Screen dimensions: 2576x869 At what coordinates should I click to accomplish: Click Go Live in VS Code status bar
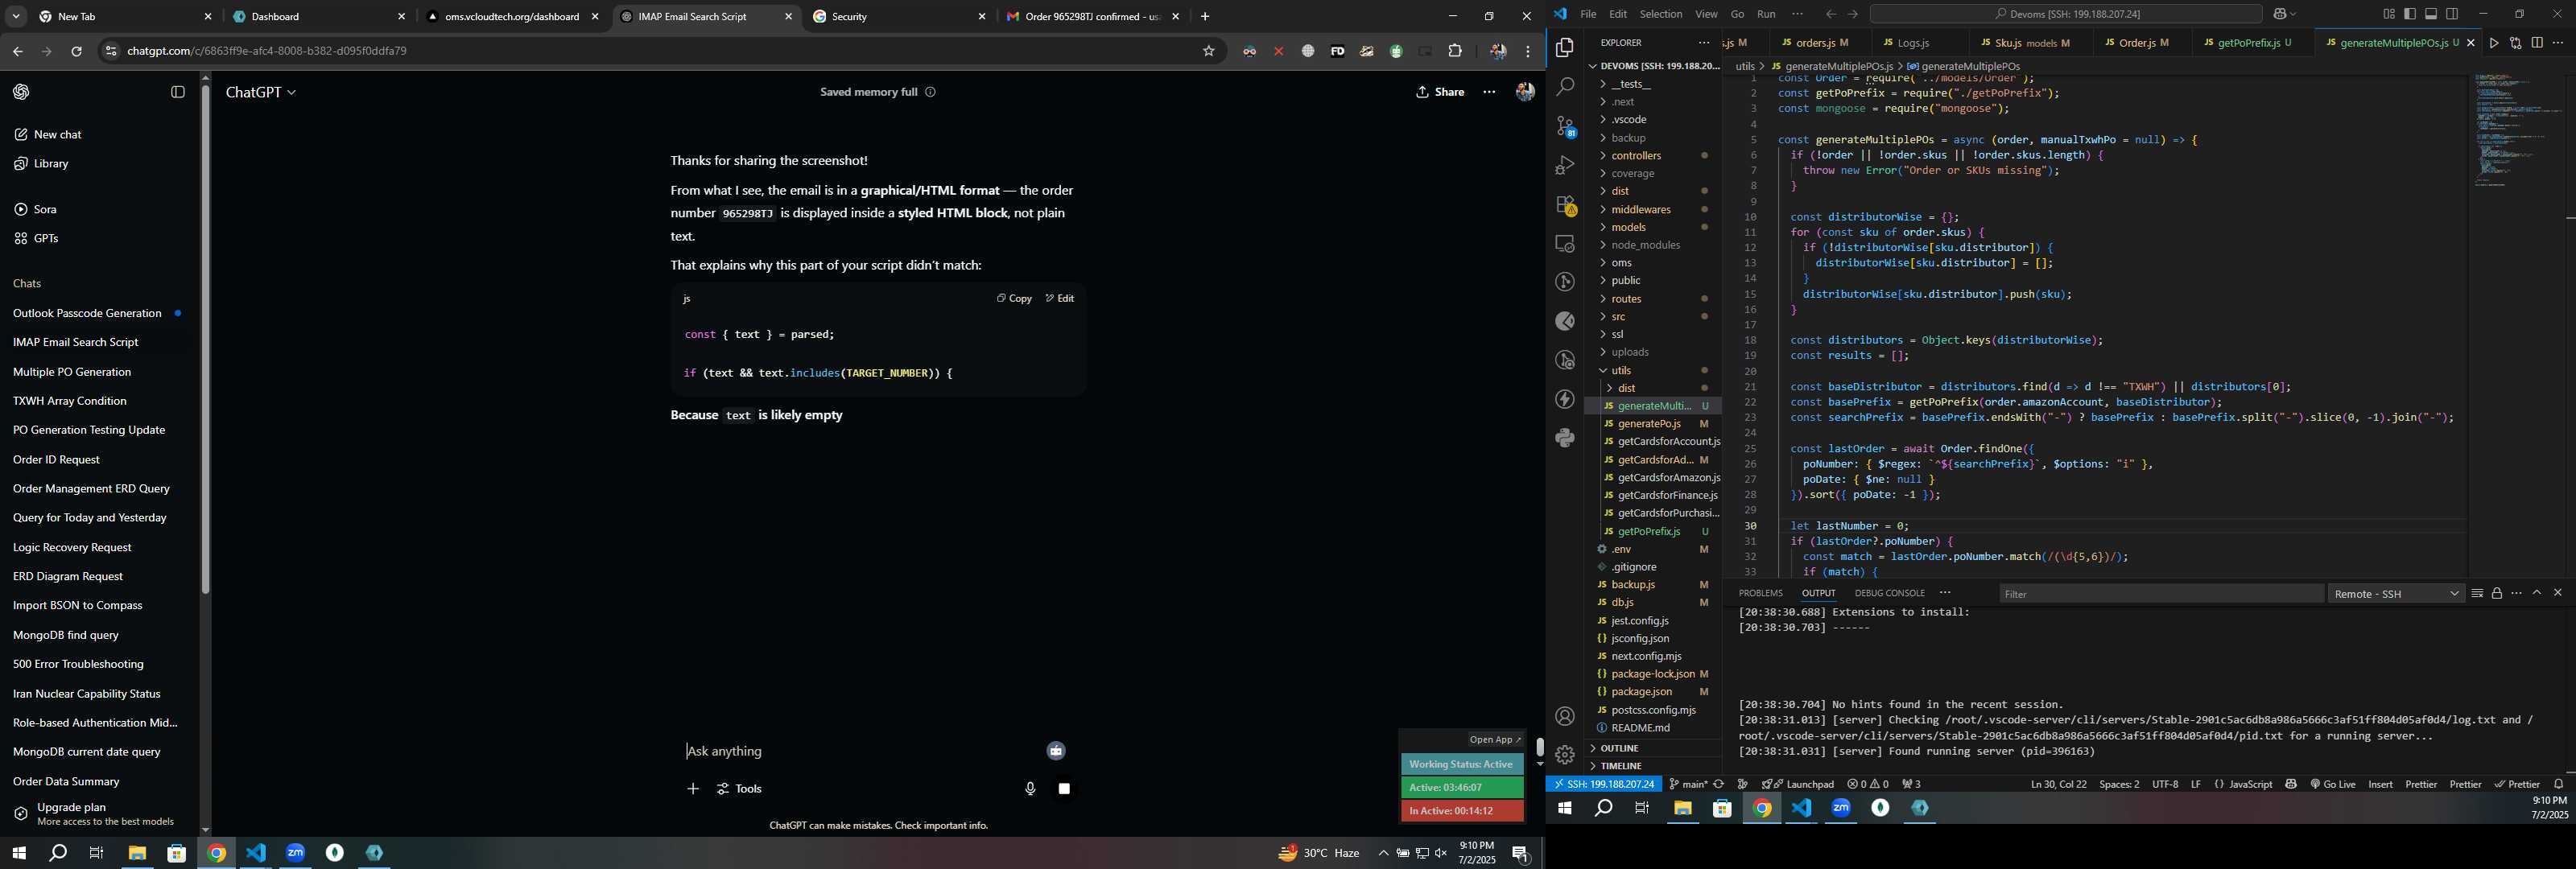point(2332,784)
